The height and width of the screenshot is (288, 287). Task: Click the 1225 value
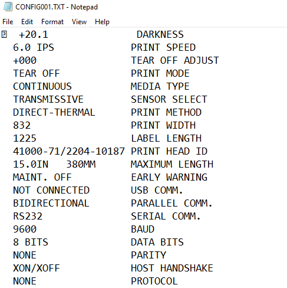pyautogui.click(x=25, y=139)
